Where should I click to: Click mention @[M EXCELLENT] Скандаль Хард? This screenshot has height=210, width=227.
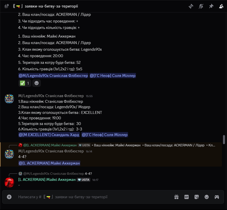pos(49,135)
